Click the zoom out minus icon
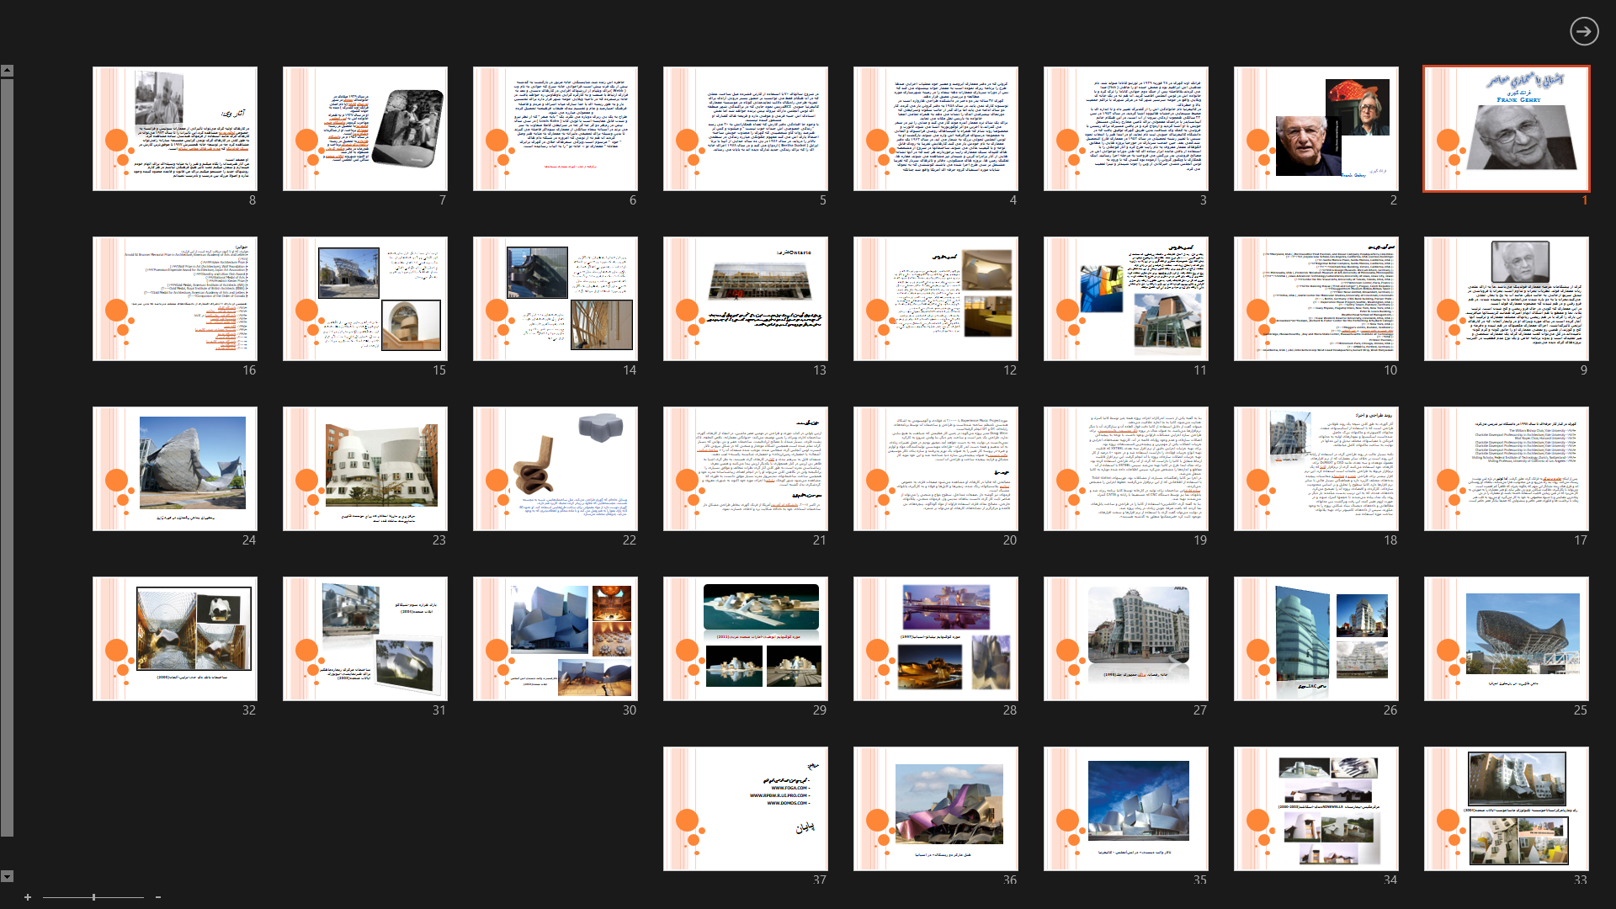Image resolution: width=1616 pixels, height=909 pixels. click(x=158, y=897)
